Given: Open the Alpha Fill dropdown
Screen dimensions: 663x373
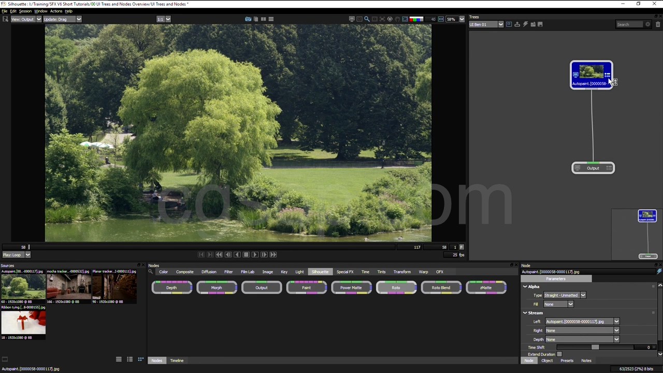Looking at the screenshot, I should coord(558,304).
